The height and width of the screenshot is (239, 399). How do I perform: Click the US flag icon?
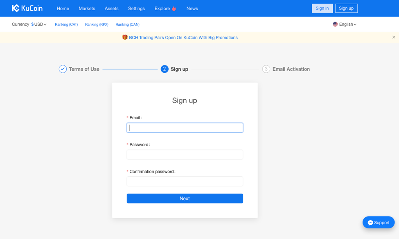click(335, 24)
